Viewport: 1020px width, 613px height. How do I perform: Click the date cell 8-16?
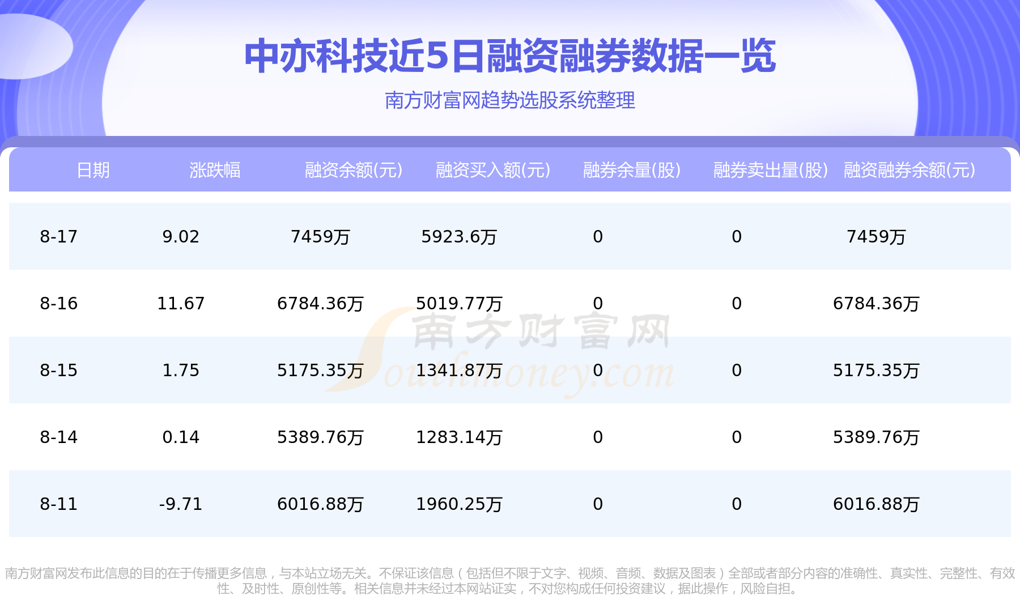pyautogui.click(x=59, y=303)
